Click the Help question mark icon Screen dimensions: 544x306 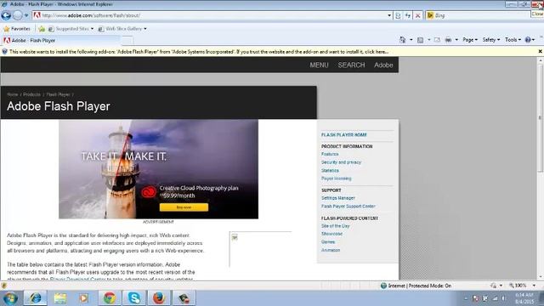(x=528, y=40)
